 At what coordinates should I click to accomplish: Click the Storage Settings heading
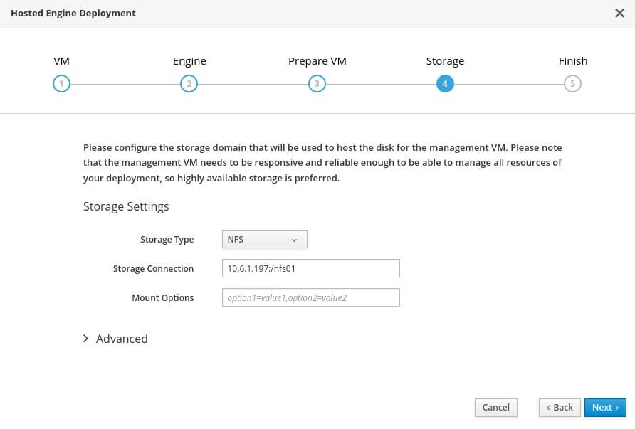126,207
